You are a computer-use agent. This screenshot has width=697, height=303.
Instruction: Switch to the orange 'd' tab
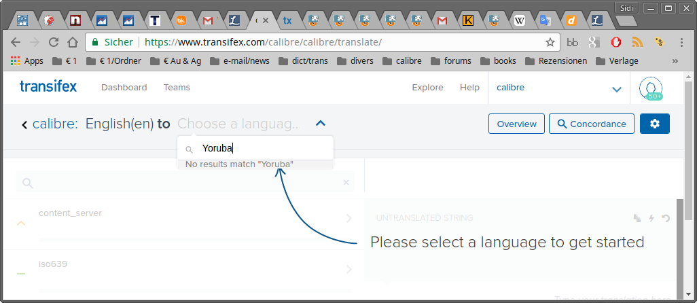[x=571, y=20]
